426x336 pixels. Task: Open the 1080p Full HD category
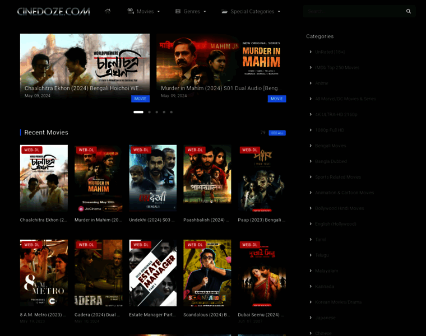330,130
